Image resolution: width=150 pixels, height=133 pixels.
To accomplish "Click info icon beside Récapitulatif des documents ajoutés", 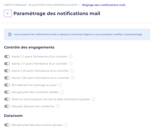I will (x=66, y=125).
